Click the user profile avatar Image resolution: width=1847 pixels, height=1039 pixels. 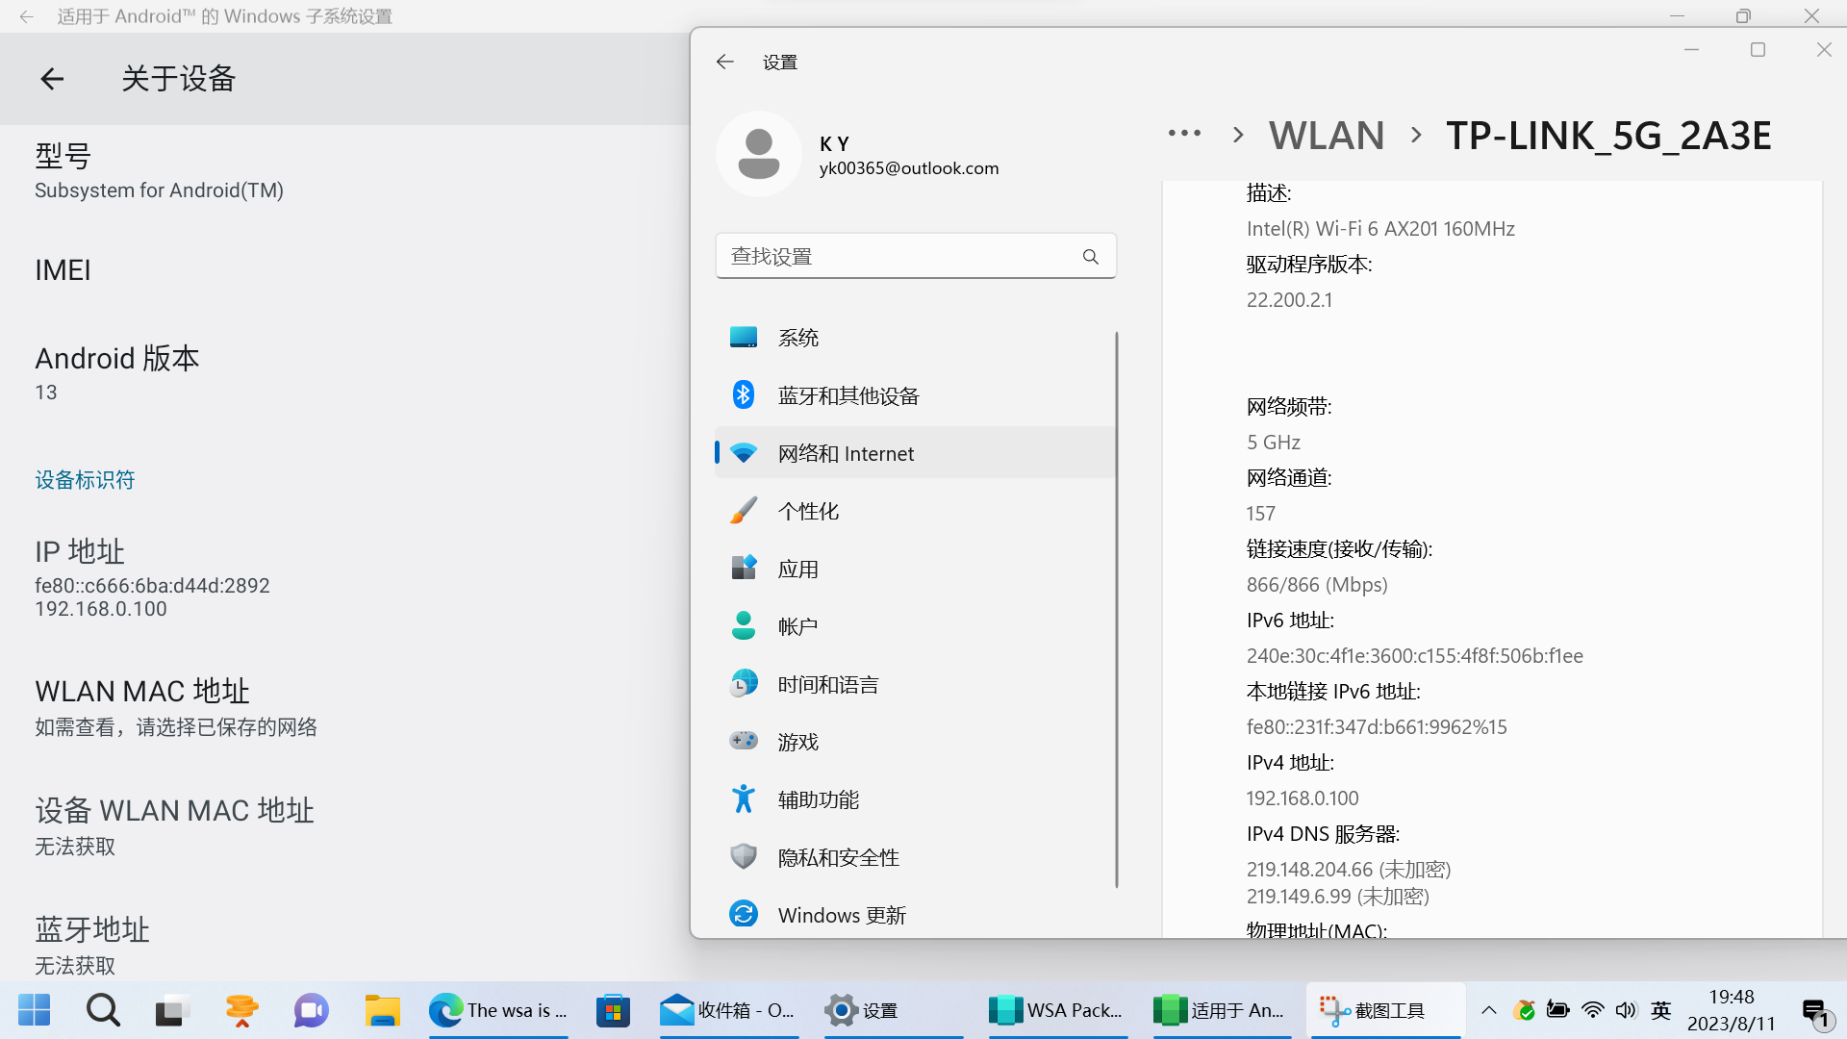[759, 154]
